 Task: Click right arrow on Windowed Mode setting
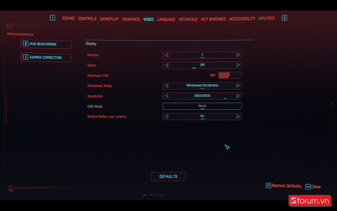point(238,86)
